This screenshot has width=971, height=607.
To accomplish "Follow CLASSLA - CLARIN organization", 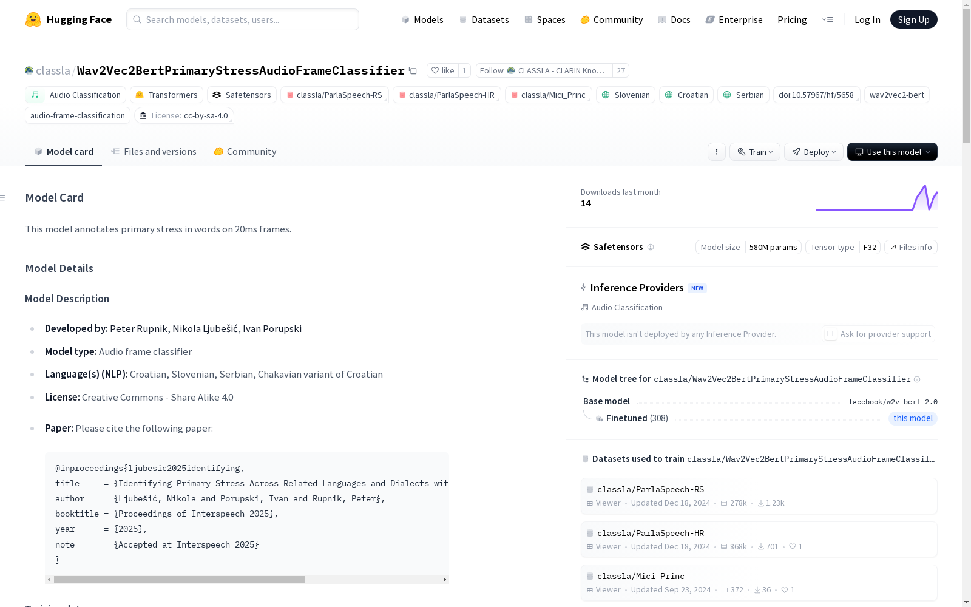I will click(x=544, y=70).
